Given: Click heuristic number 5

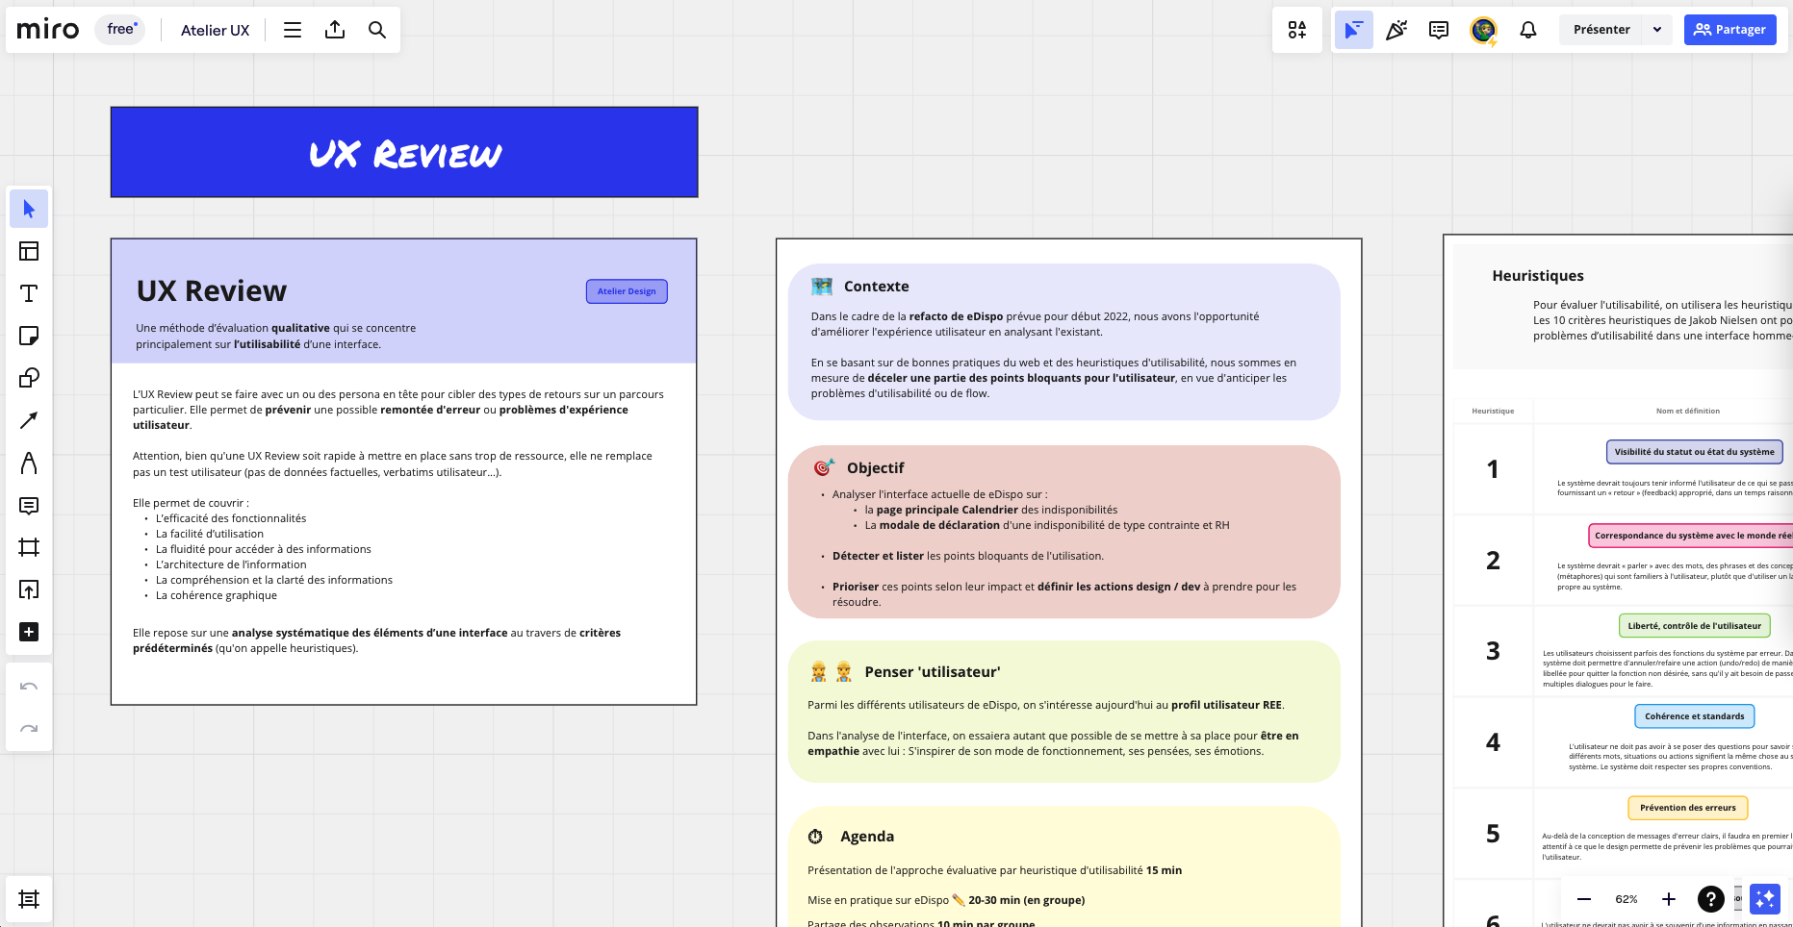Looking at the screenshot, I should tap(1493, 834).
